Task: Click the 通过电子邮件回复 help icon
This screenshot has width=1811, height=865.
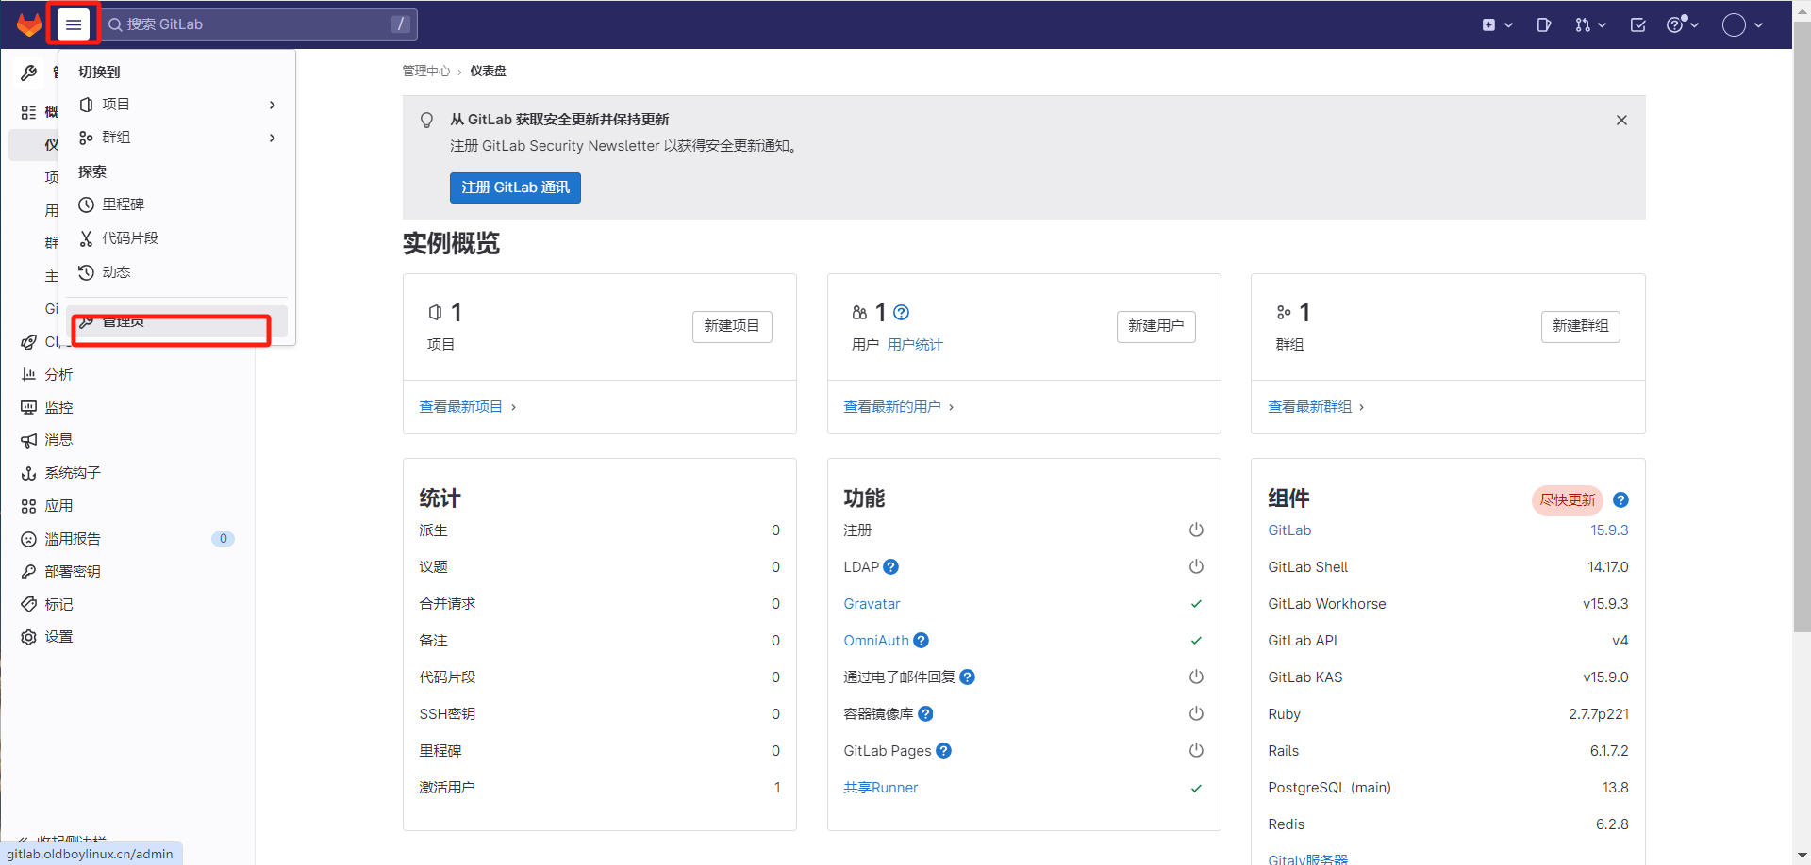Action: tap(968, 677)
